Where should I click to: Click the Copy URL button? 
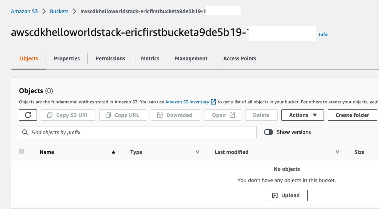pos(123,115)
